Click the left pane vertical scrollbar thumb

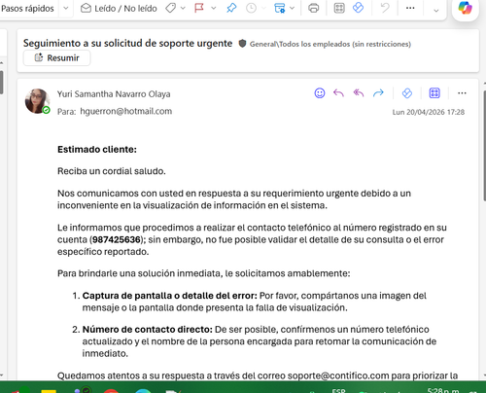1,82
